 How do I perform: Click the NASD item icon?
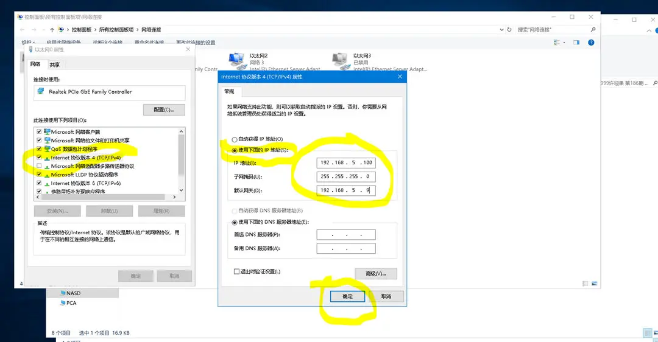click(x=63, y=293)
